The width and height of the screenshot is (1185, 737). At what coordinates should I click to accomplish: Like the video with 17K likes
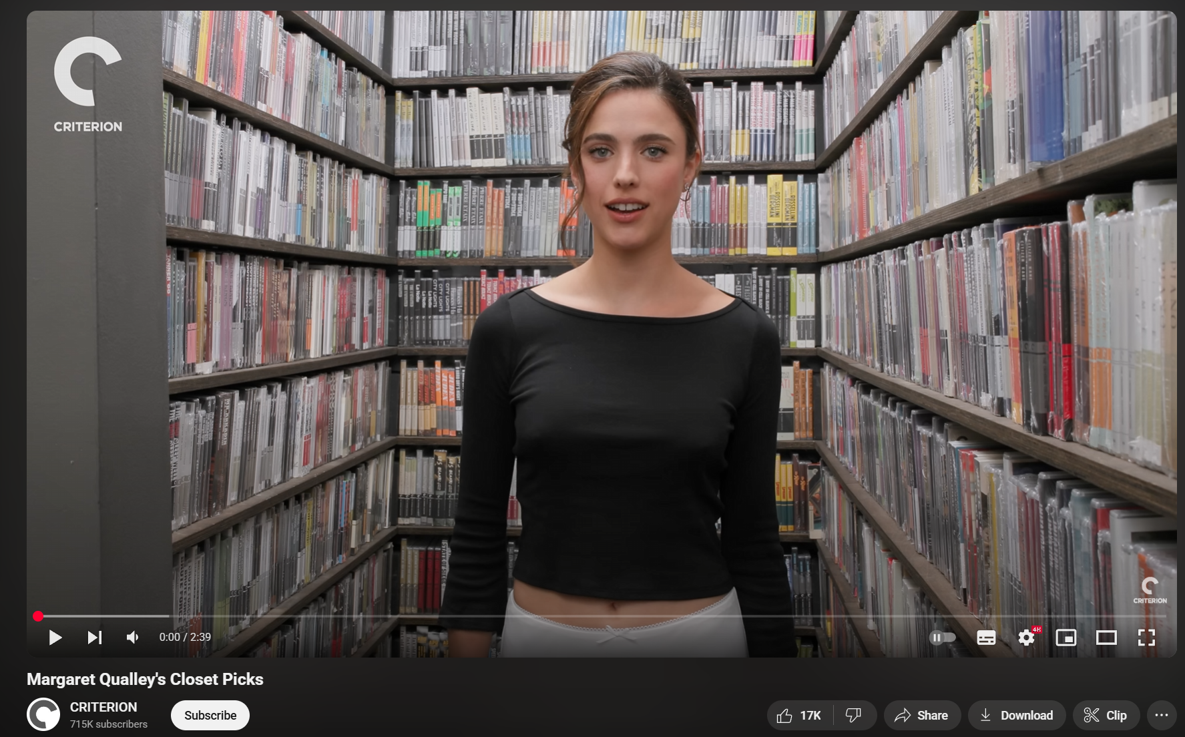pyautogui.click(x=799, y=715)
